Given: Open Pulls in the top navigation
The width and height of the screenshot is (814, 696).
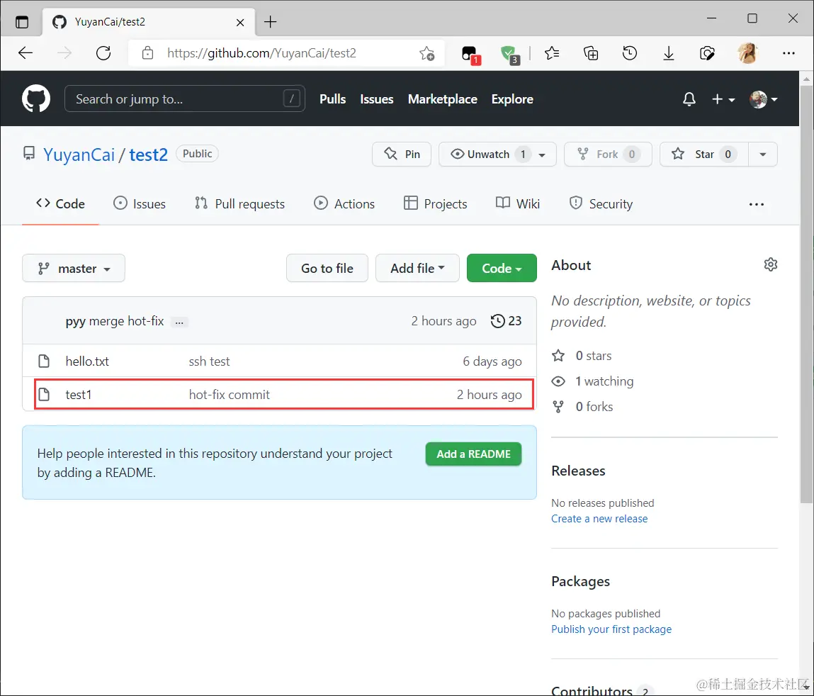Looking at the screenshot, I should point(333,99).
